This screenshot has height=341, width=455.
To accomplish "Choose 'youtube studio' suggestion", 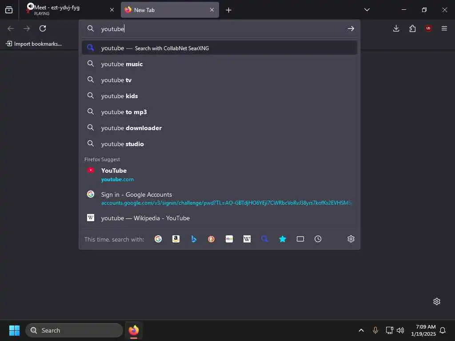I will click(x=220, y=143).
